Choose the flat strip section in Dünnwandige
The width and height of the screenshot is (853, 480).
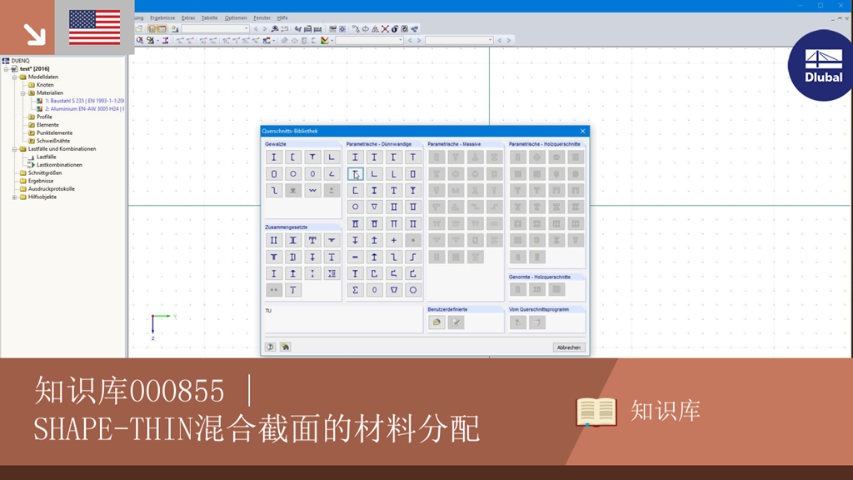(355, 257)
